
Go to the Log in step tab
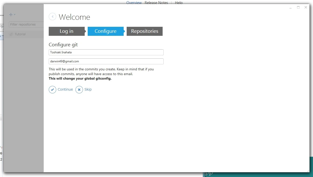click(x=67, y=31)
